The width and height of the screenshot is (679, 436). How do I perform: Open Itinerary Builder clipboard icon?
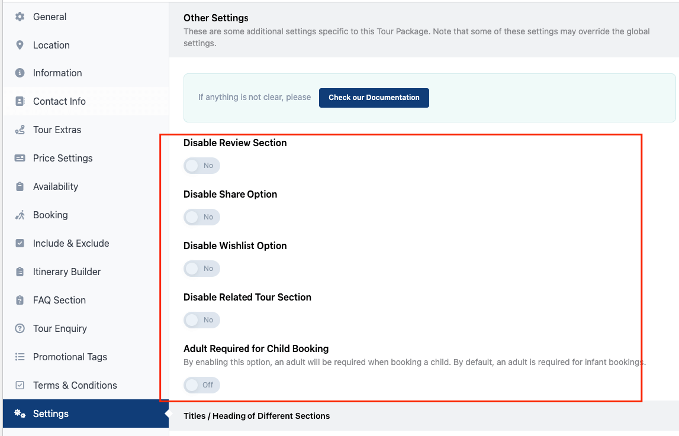20,272
